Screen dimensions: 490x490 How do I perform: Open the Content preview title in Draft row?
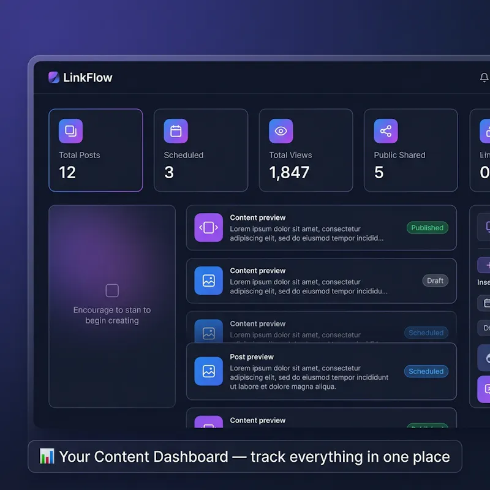tap(257, 271)
